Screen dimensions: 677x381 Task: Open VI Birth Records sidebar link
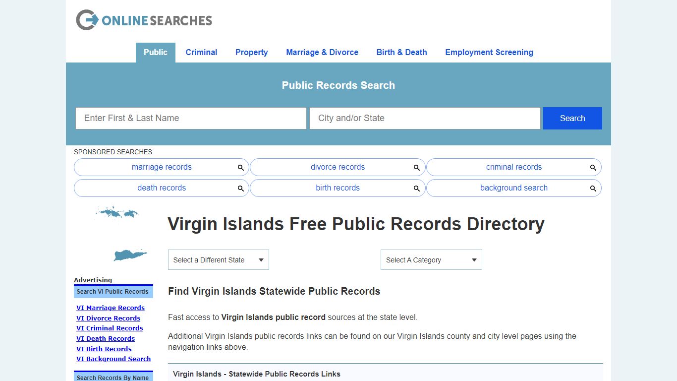pyautogui.click(x=104, y=349)
